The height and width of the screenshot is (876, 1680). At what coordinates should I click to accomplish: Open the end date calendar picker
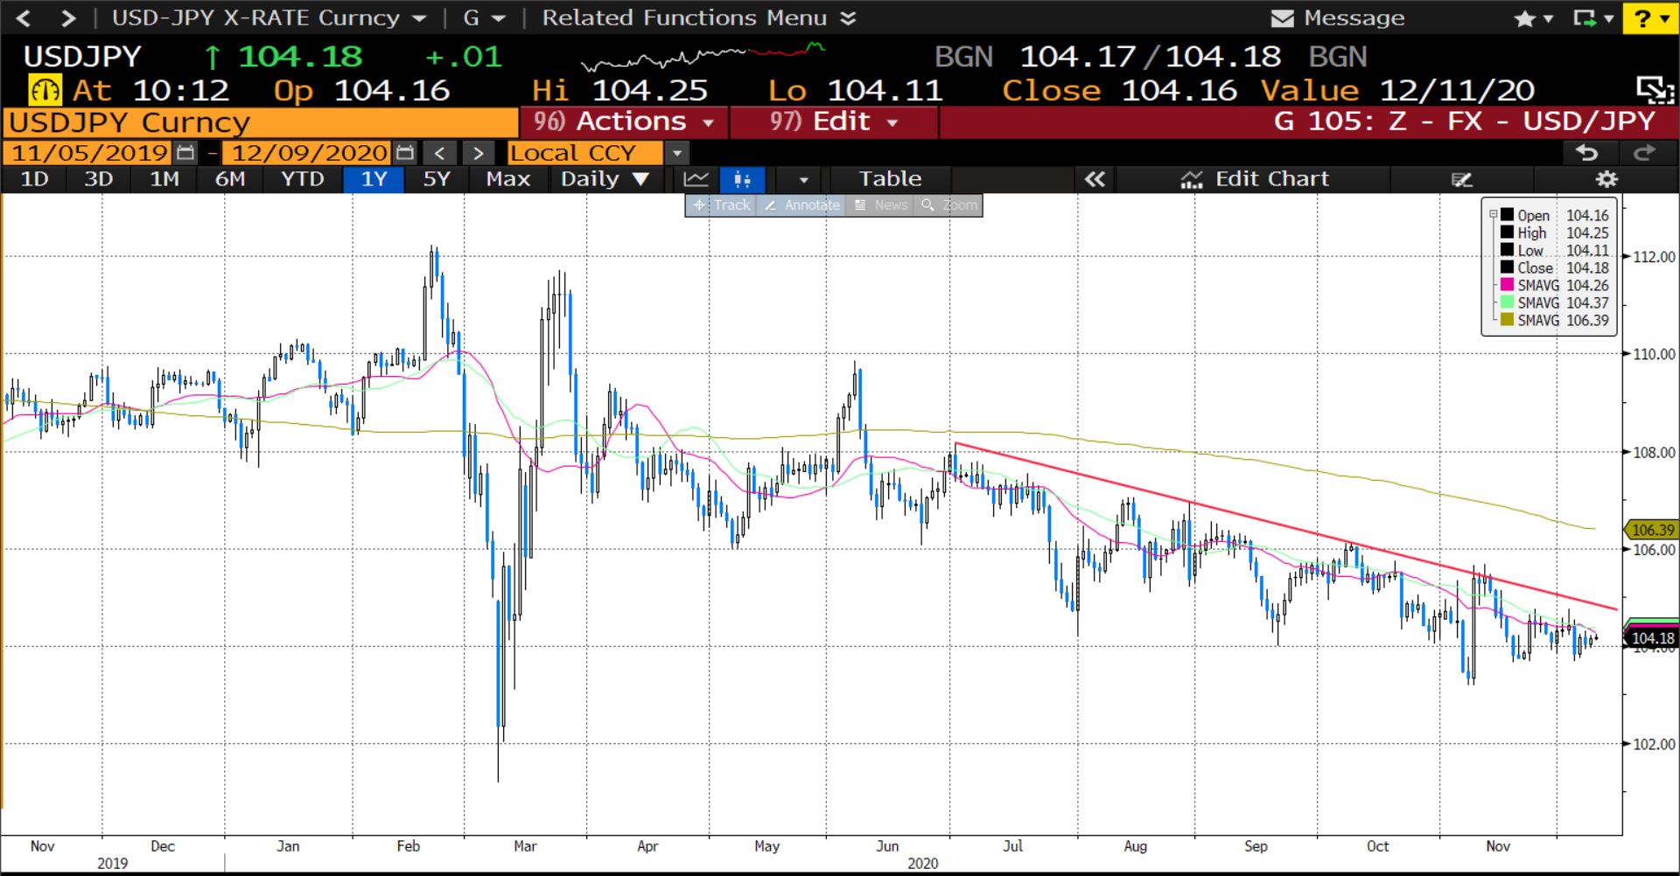pyautogui.click(x=404, y=153)
